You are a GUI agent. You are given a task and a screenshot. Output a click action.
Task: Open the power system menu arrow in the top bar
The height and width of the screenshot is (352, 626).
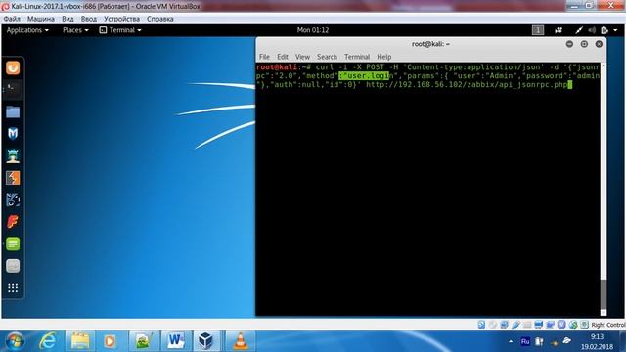coord(615,30)
